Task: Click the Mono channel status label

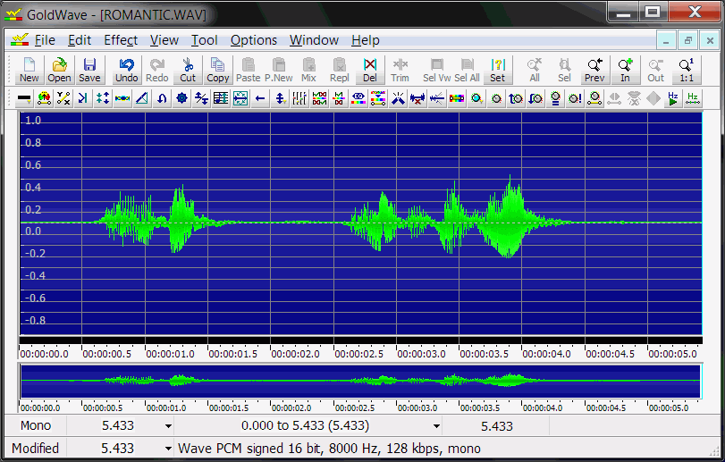Action: point(36,426)
